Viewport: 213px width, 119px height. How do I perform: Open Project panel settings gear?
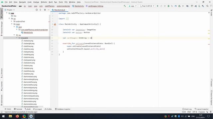(45, 10)
